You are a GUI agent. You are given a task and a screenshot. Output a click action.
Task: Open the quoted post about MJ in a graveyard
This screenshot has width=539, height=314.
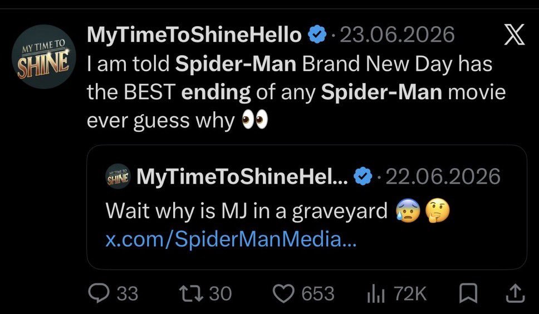coord(307,207)
